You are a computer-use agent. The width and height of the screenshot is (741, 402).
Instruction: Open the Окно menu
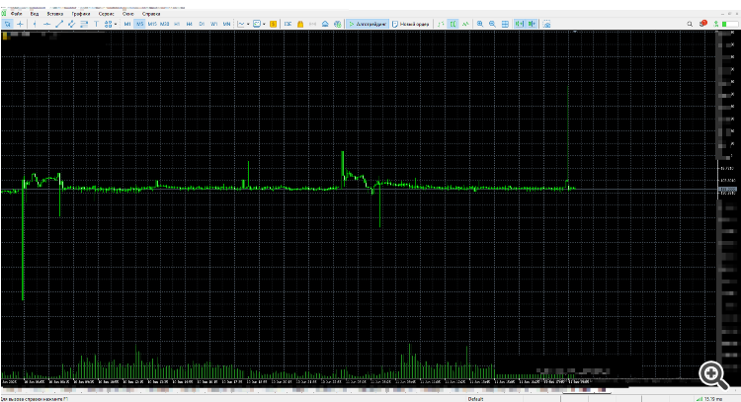click(x=128, y=14)
